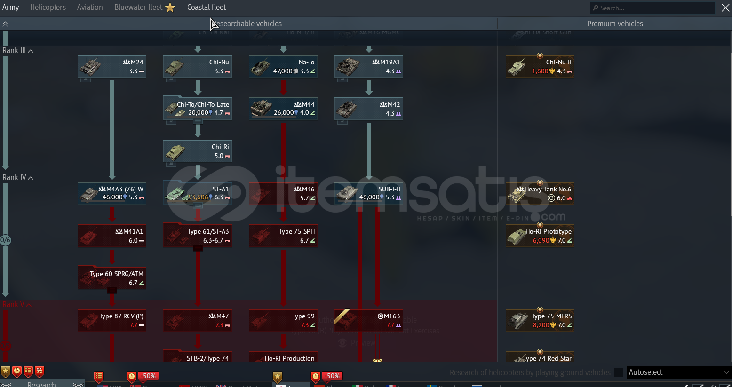Switch to the Helicopters tab

pyautogui.click(x=48, y=8)
